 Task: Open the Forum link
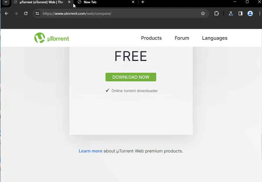pos(182,38)
